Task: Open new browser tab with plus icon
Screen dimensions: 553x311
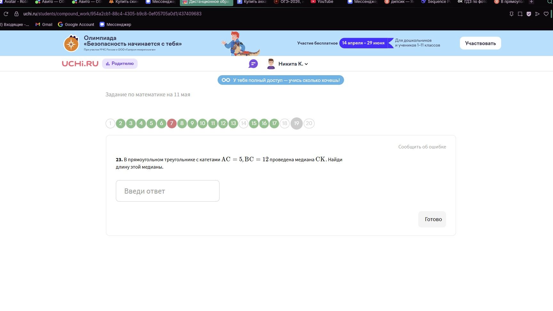Action: pos(531,2)
